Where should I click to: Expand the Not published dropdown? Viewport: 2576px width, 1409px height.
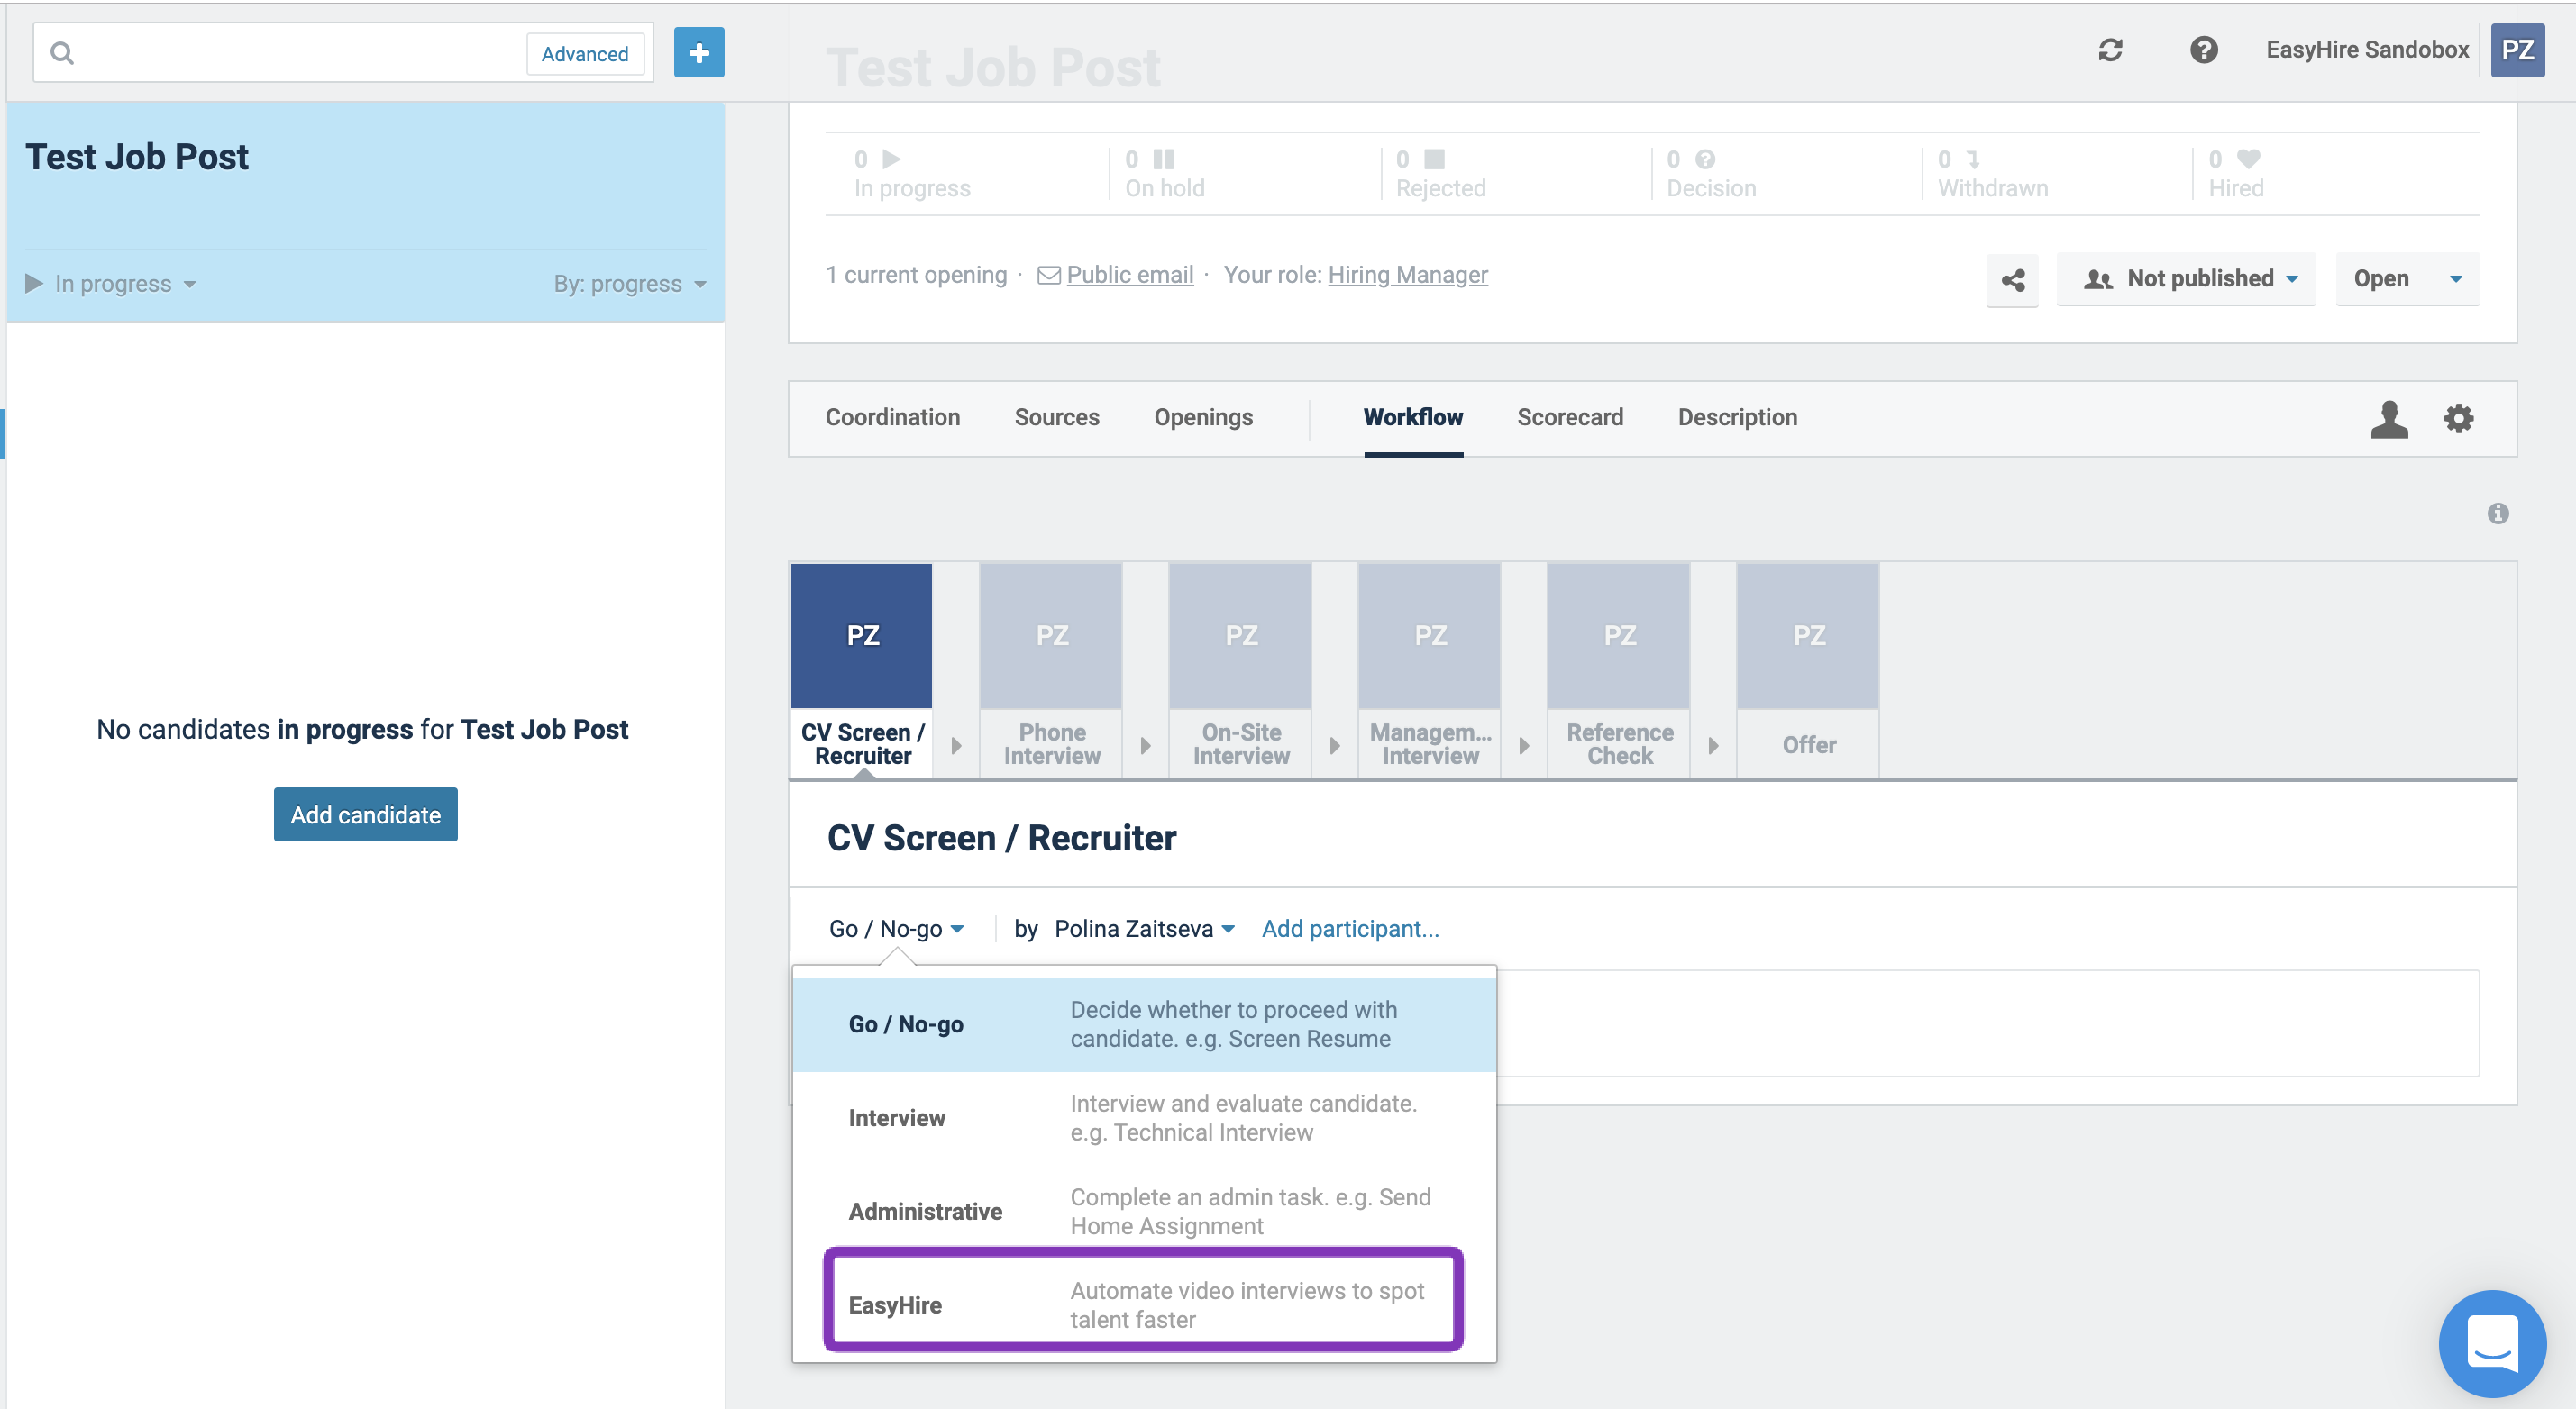coord(2186,278)
